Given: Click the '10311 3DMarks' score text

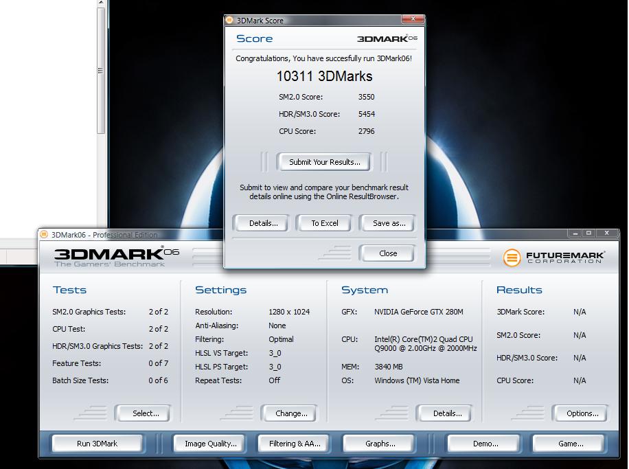Looking at the screenshot, I should click(324, 76).
